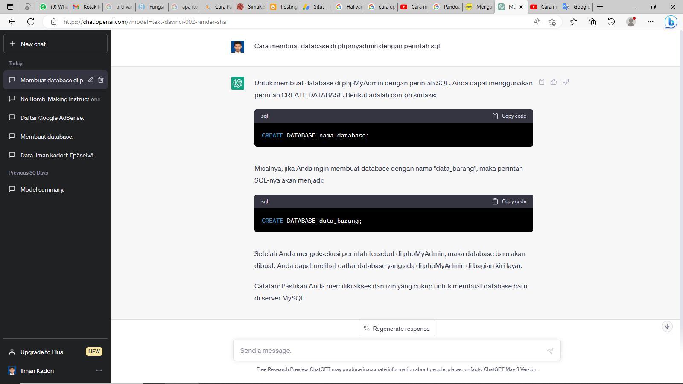This screenshot has width=683, height=384.
Task: Open the Membuat database. chat
Action: pyautogui.click(x=55, y=137)
